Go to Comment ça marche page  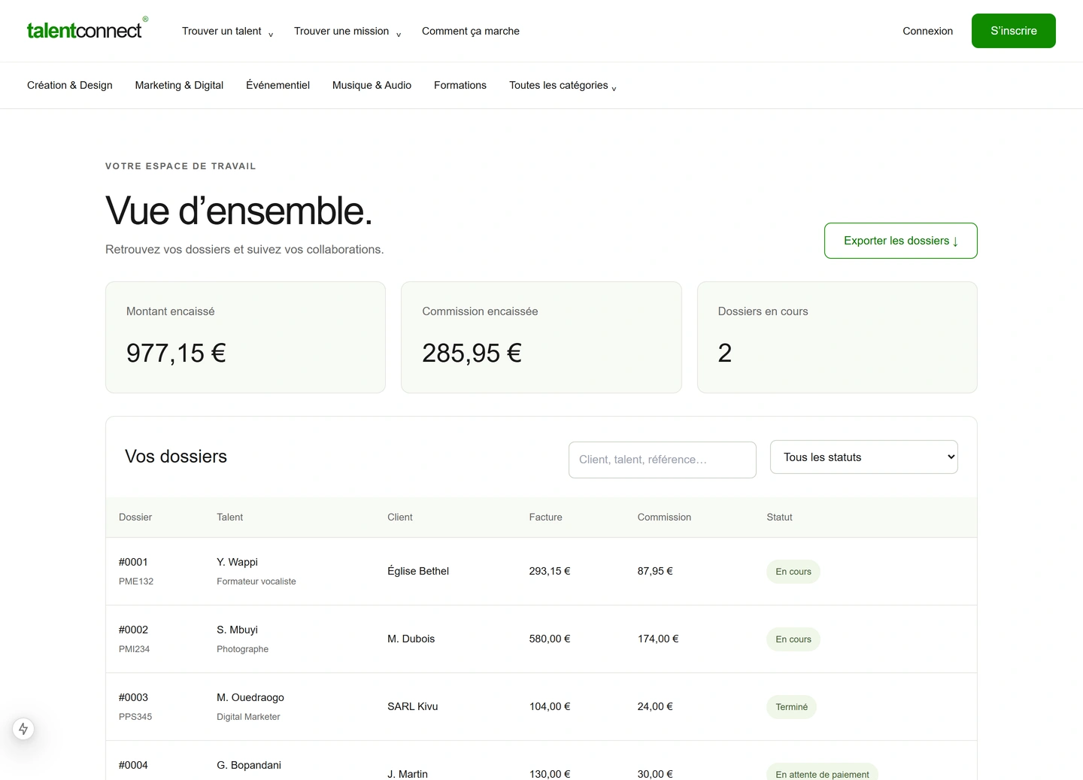pos(471,31)
